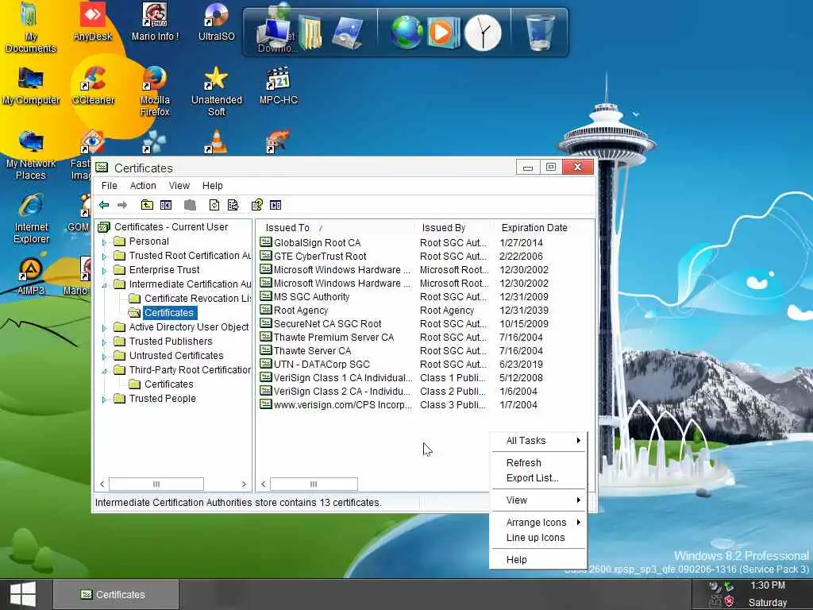Open All Tasks submenu in context menu
Screen dimensions: 813x610
tap(538, 440)
